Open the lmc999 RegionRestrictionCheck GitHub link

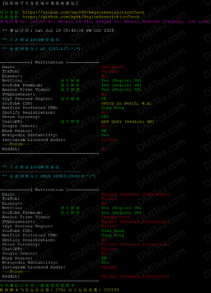pos(83,12)
